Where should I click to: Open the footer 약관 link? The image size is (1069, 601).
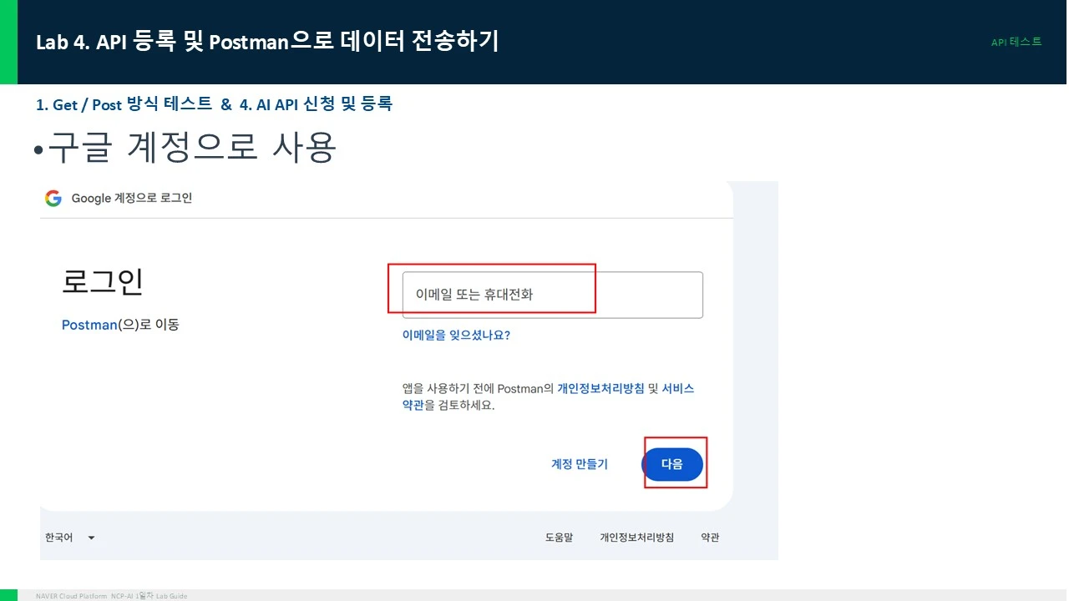coord(710,538)
